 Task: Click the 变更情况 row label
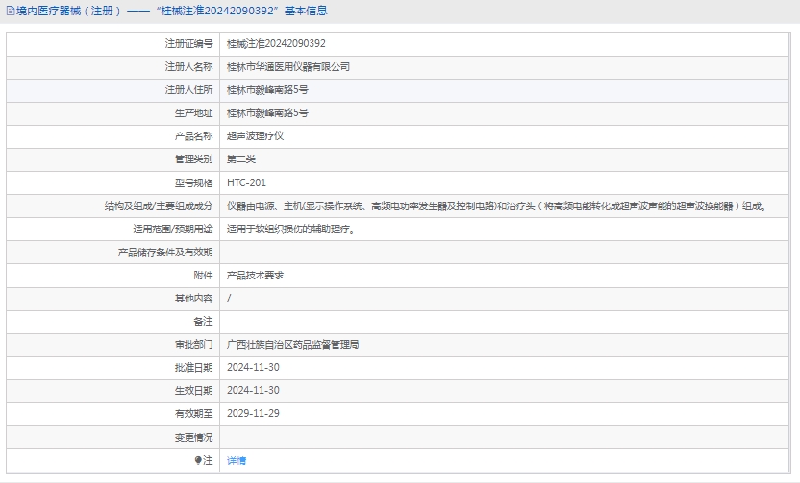point(193,437)
